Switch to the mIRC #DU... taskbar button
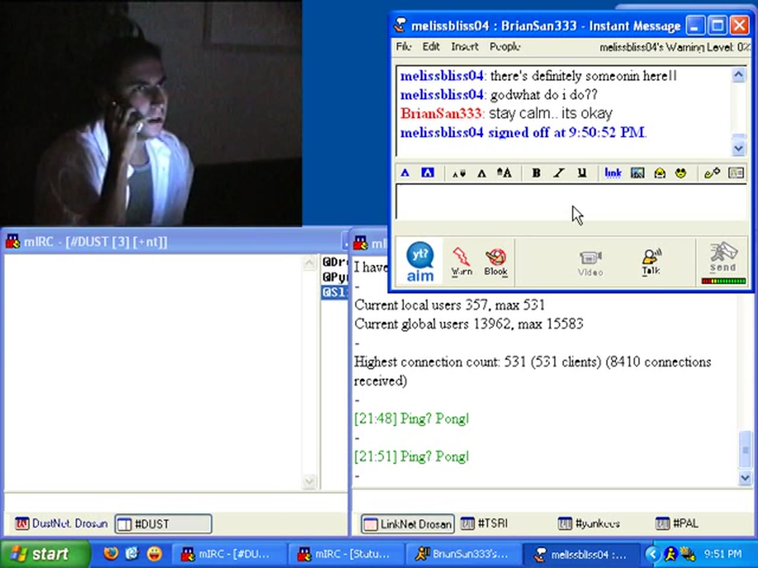The width and height of the screenshot is (758, 568). [228, 554]
